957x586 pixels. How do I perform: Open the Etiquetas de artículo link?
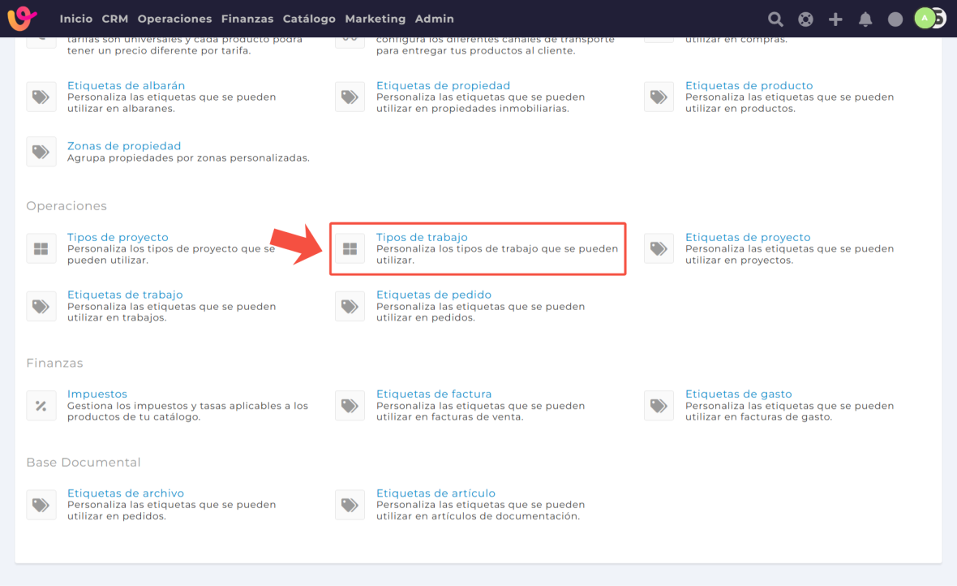pos(436,493)
